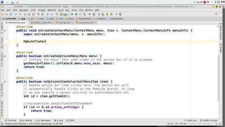Open the AVD Manager icon
Viewport: 225px width, 127px height.
click(x=103, y=14)
